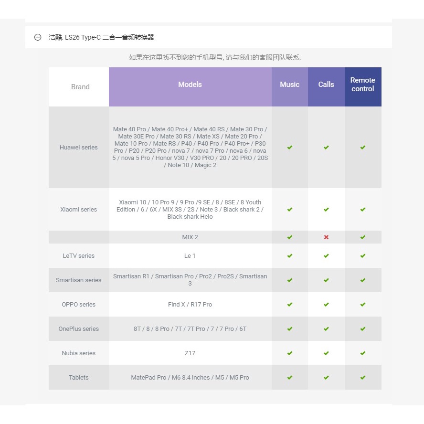The width and height of the screenshot is (424, 424).
Task: Click the Calls column header
Action: click(326, 85)
